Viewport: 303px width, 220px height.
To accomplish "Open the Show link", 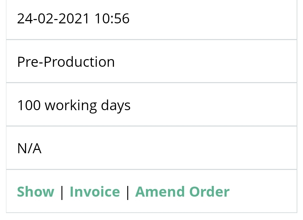I will tap(35, 192).
